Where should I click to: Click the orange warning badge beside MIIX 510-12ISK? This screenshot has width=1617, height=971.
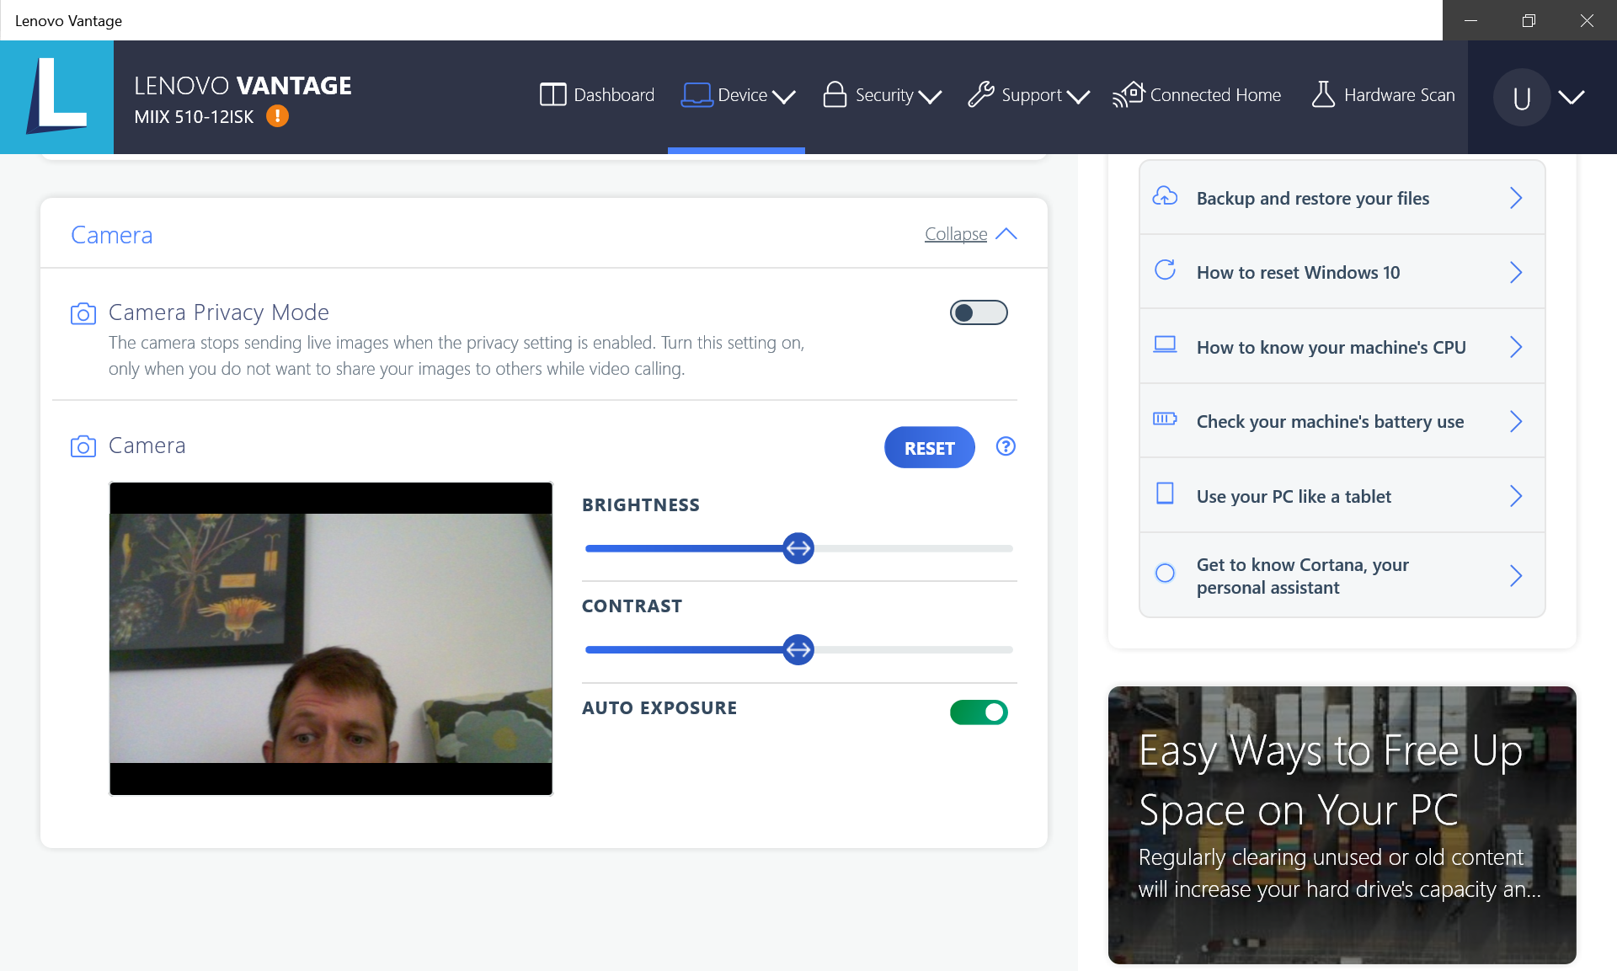277,116
